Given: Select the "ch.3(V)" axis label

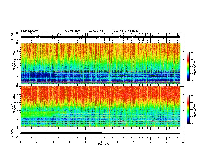Looking at the screenshot, I should (12, 133).
